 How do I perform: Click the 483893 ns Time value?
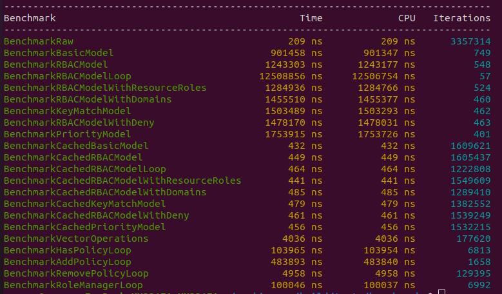296,262
